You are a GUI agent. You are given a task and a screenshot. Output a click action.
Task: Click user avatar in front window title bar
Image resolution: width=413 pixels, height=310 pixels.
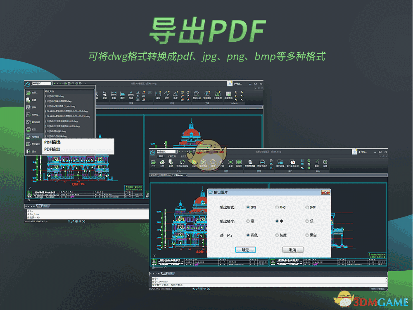pos(354,152)
